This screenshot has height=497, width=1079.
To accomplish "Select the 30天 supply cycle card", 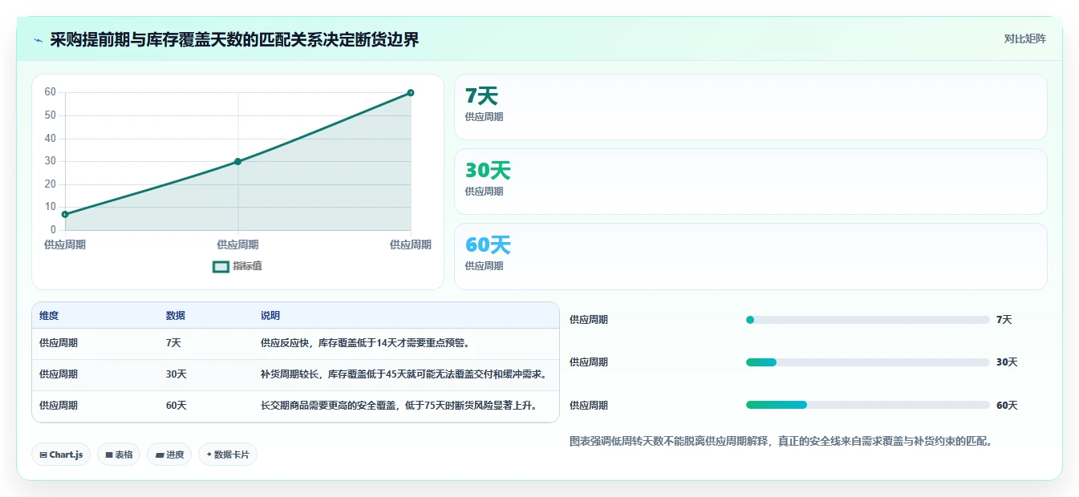I will point(751,182).
